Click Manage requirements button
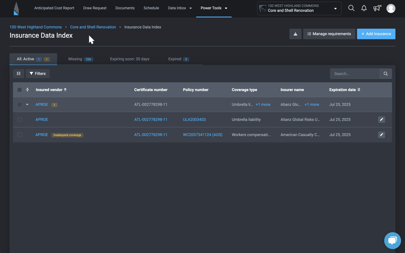 pyautogui.click(x=329, y=34)
